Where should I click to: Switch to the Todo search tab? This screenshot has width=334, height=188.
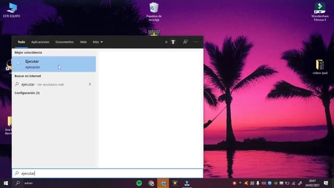click(x=21, y=42)
